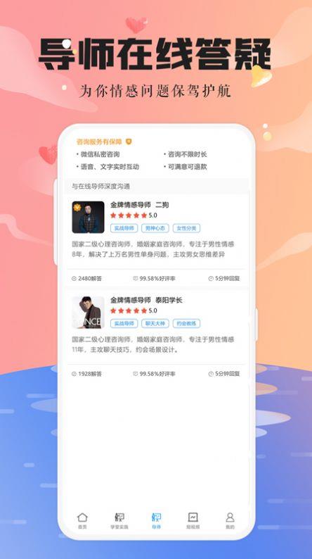Tap the 咨询服务有保障 heading
Viewport: 312px width, 559px height.
tap(99, 142)
